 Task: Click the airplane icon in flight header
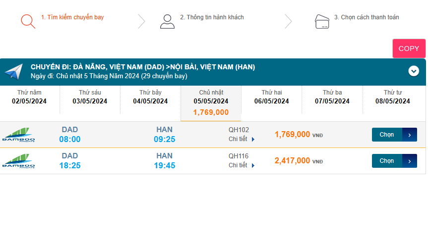click(14, 72)
